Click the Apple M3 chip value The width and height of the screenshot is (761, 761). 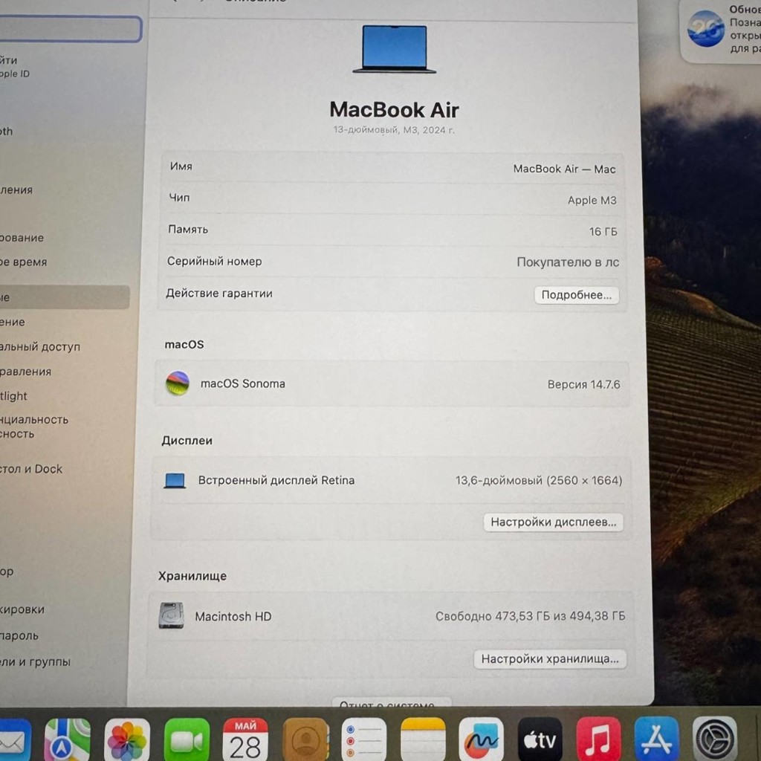click(592, 200)
